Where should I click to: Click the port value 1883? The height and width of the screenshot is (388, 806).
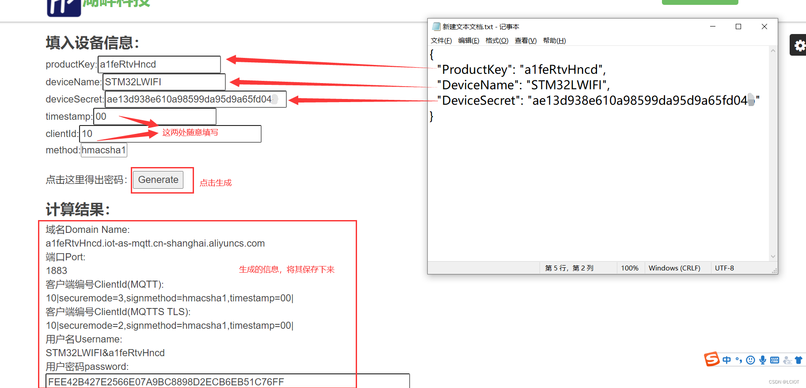57,270
